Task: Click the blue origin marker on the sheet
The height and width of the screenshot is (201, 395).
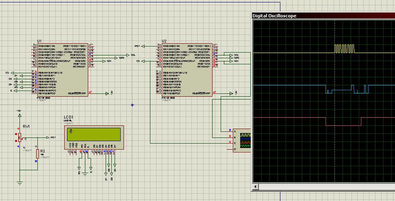Action: point(132,105)
